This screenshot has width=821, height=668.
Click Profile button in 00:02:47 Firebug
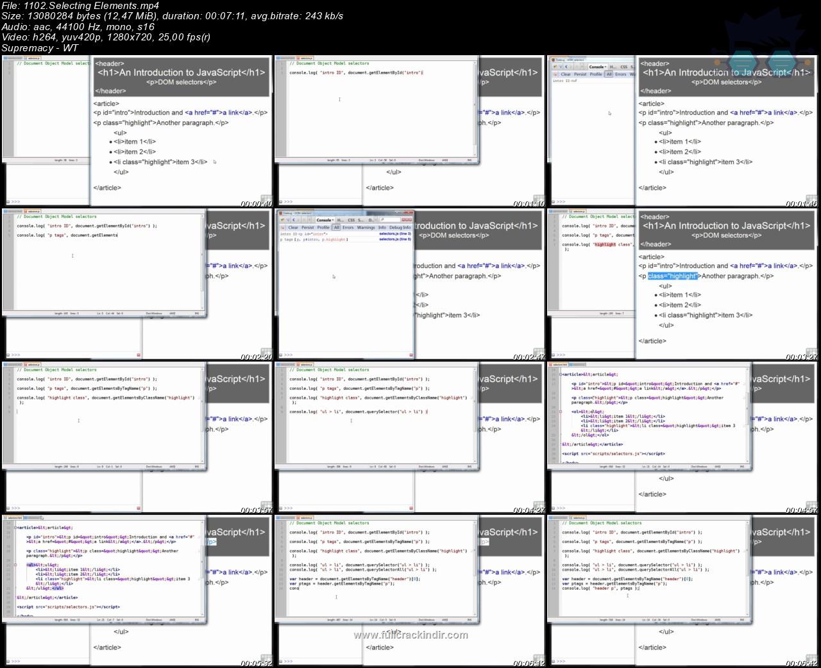click(x=323, y=228)
